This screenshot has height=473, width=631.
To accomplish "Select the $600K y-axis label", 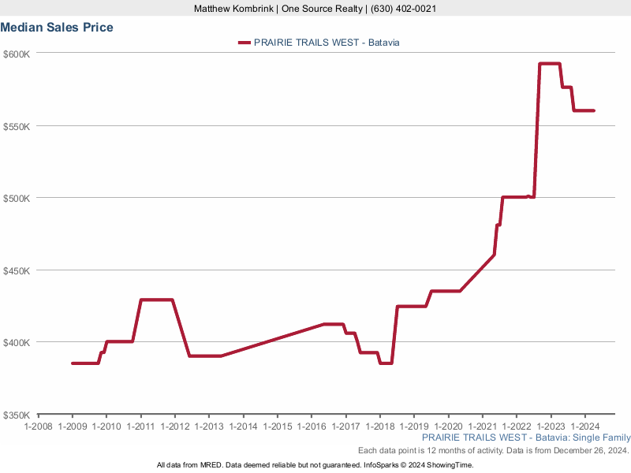I will (16, 54).
